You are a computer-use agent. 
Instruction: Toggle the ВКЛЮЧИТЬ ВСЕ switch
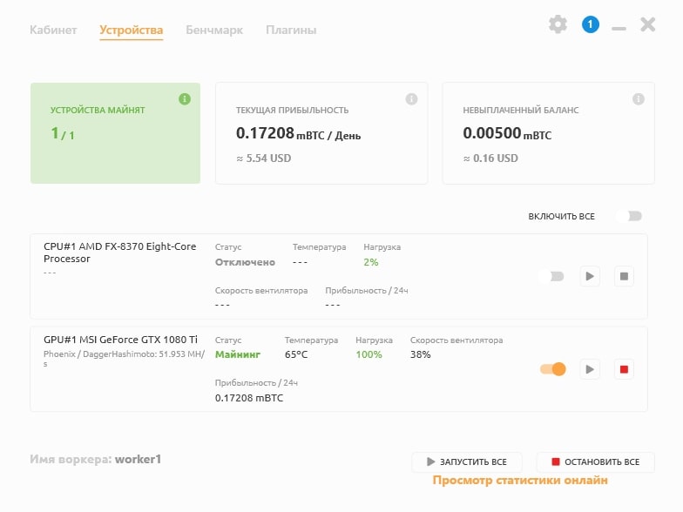click(629, 216)
